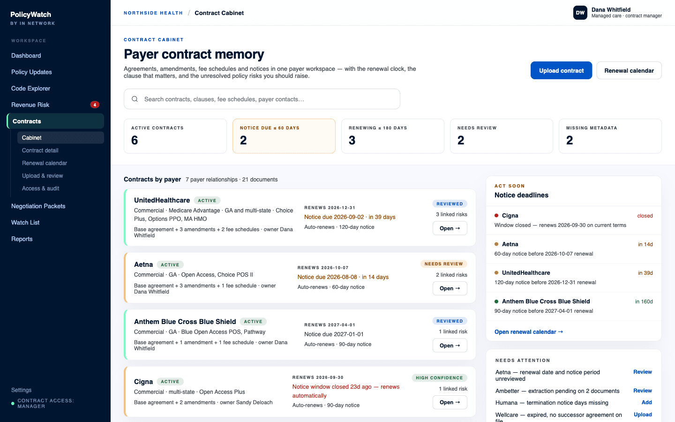Select the Renewing ≤ 180 Days card
675x422 pixels.
tap(393, 136)
